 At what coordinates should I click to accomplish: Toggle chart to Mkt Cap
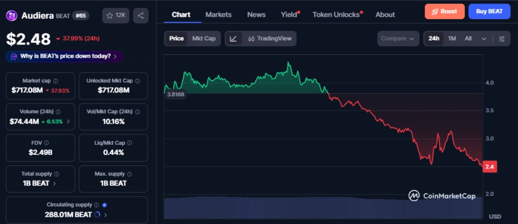click(x=204, y=38)
